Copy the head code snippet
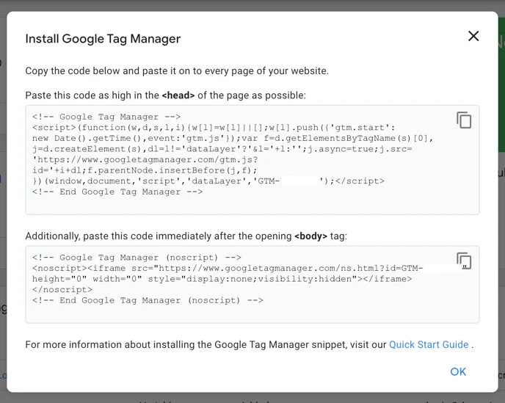505x403 pixels. (x=464, y=120)
